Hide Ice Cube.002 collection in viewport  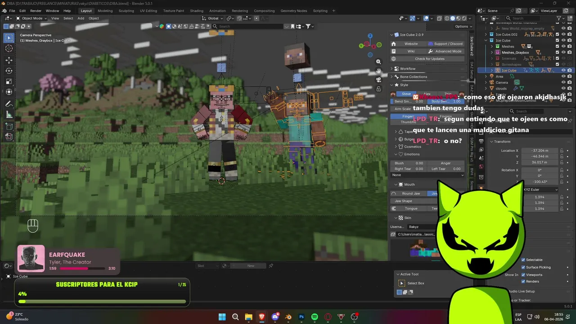(x=563, y=34)
